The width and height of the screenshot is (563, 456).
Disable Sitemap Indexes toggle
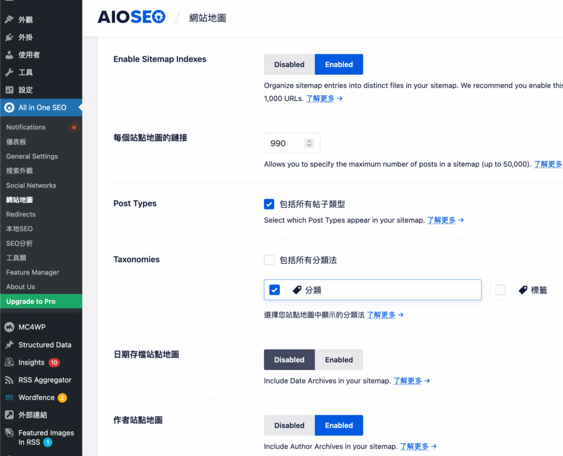pos(289,64)
